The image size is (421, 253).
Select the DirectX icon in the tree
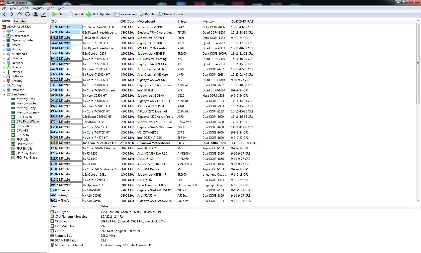click(x=9, y=67)
